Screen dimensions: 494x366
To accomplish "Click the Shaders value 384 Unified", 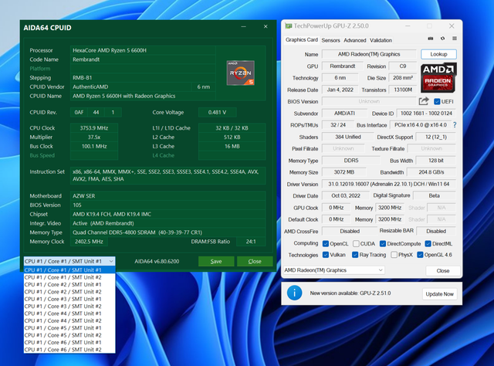I will pos(348,137).
